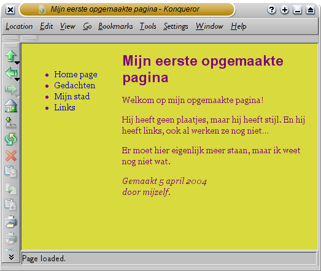The width and height of the screenshot is (321, 271).
Task: Open the Bookmarks menu
Action: [x=115, y=26]
